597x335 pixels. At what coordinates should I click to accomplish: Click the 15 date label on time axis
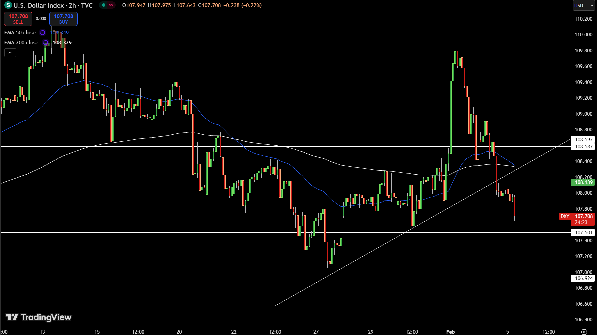[97, 332]
